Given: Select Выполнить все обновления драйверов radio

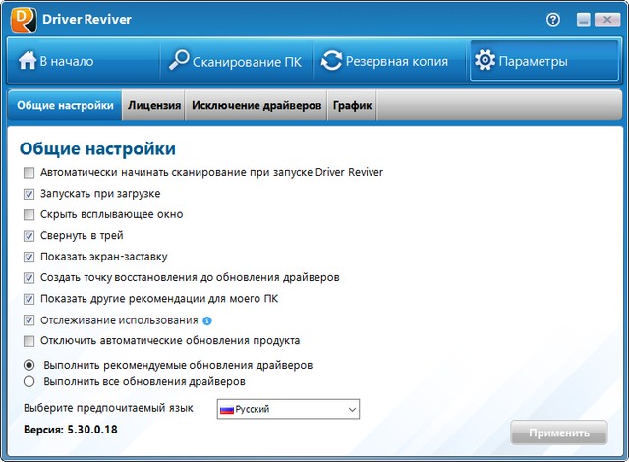Looking at the screenshot, I should coord(29,381).
